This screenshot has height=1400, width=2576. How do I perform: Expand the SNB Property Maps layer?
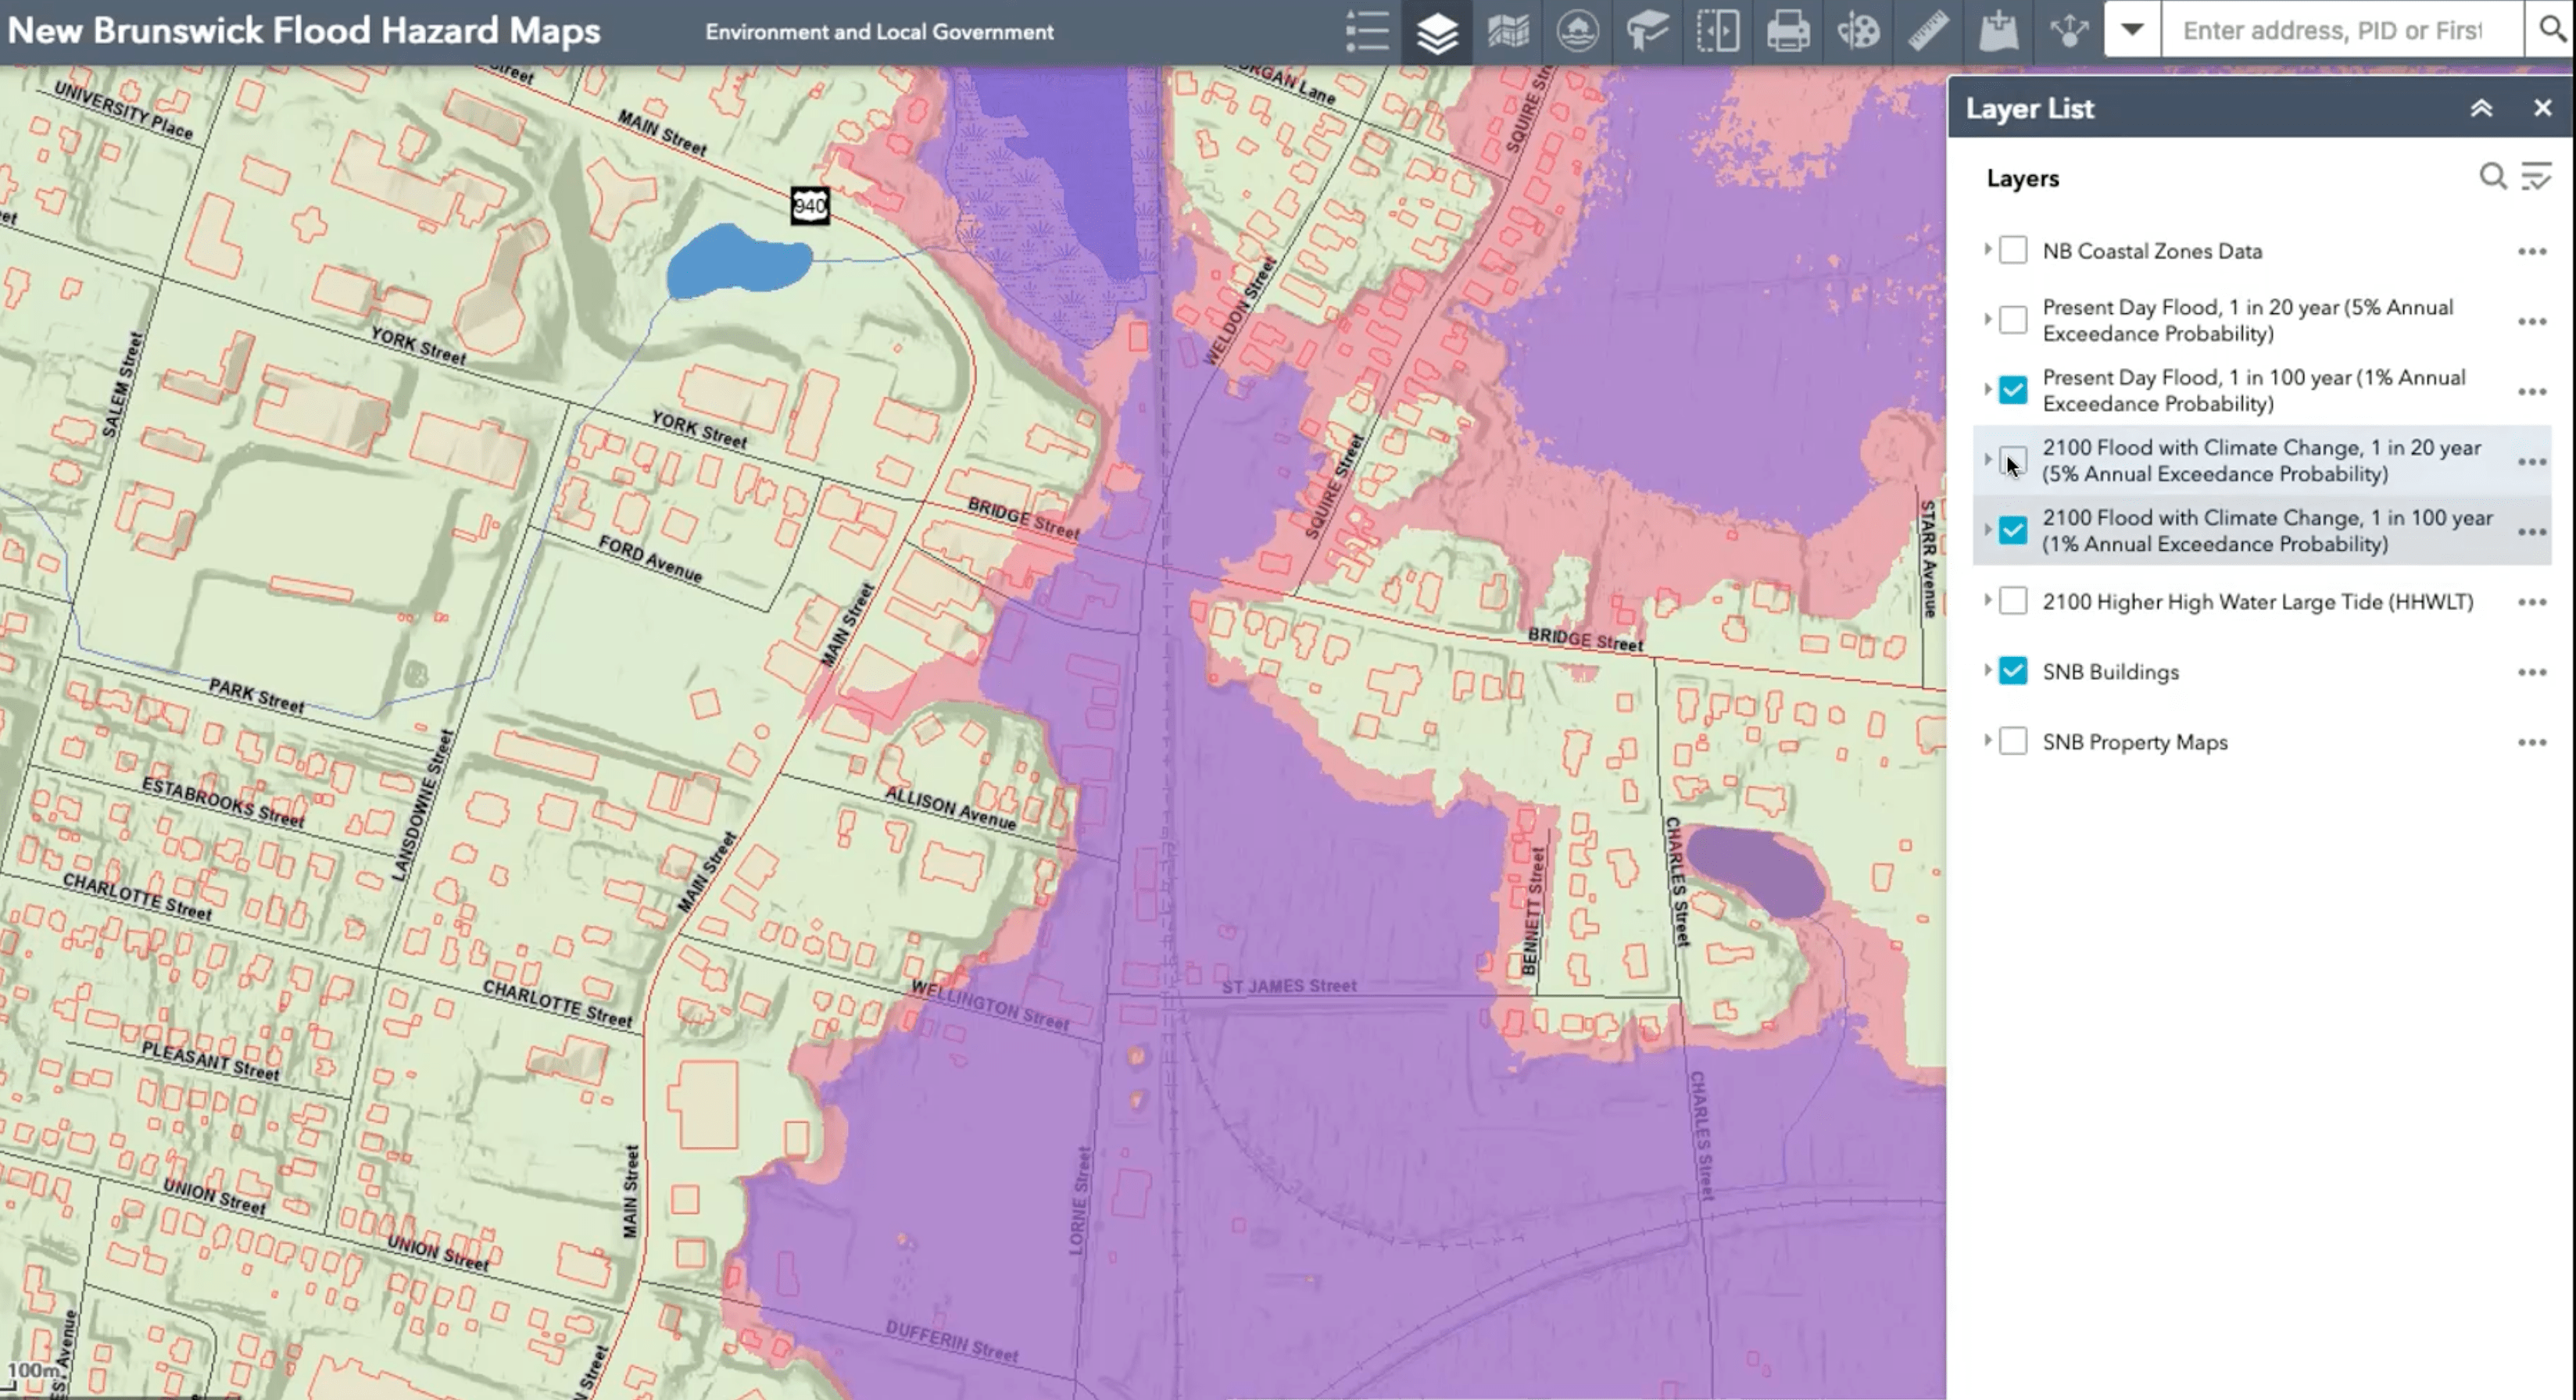1988,741
